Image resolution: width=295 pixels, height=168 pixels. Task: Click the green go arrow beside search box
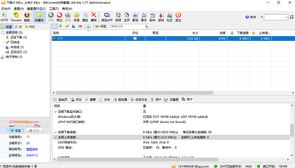click(x=292, y=17)
